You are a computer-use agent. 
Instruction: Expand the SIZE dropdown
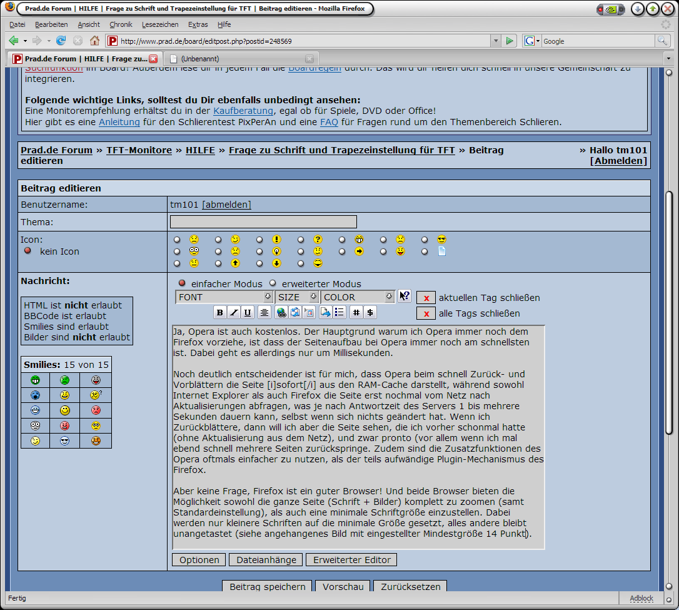pos(297,297)
